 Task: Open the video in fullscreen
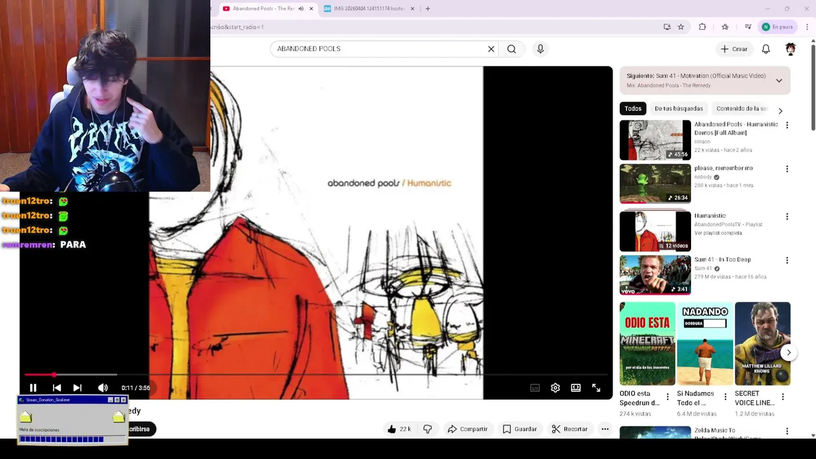pyautogui.click(x=596, y=388)
